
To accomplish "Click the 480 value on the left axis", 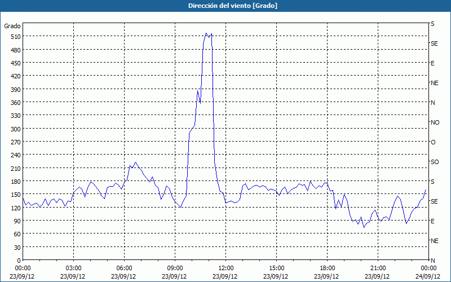I will (x=16, y=50).
